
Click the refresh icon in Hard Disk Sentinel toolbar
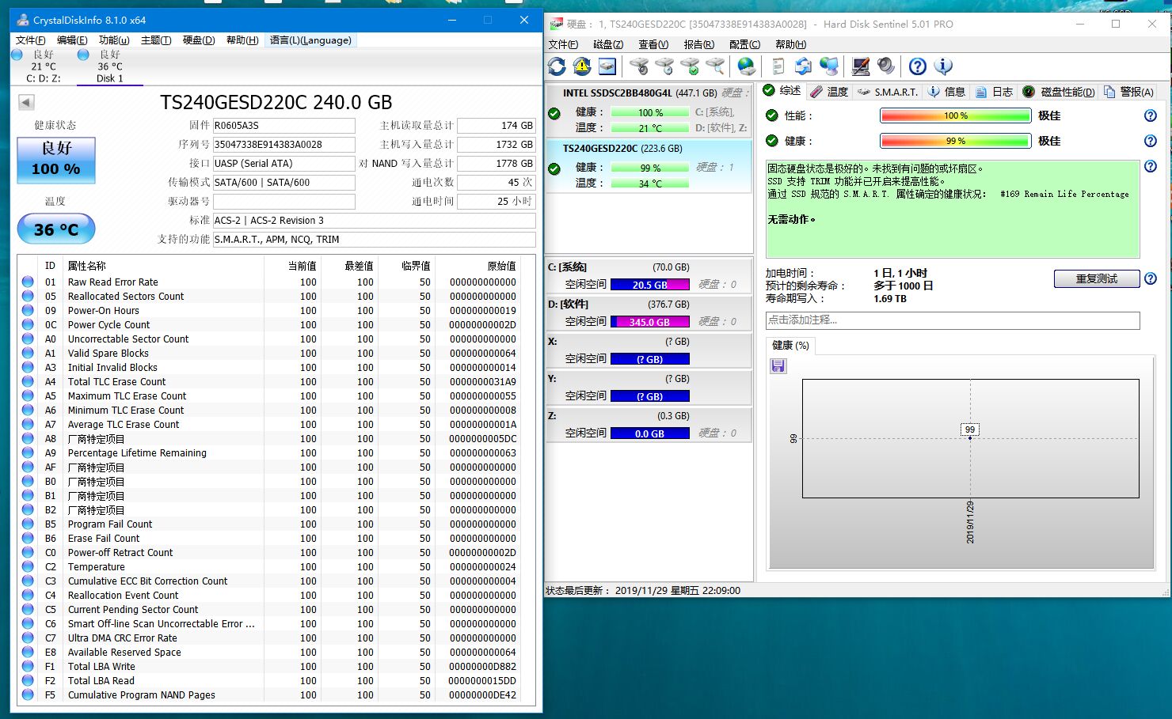pyautogui.click(x=557, y=66)
